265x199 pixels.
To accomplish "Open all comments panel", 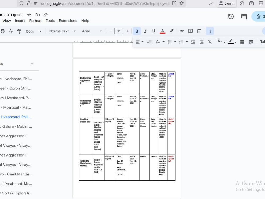I will pyautogui.click(x=244, y=16).
